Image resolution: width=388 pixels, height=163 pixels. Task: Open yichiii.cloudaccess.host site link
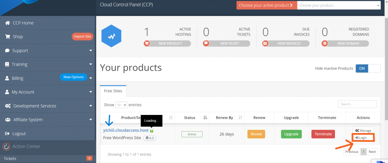pos(126,130)
